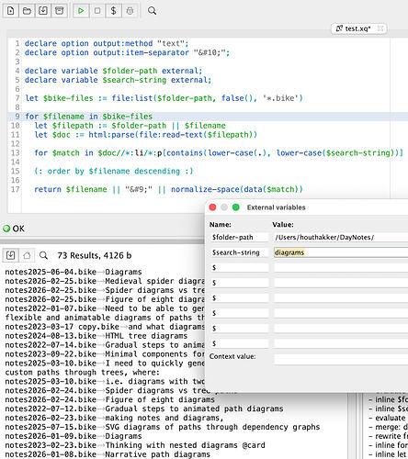Click the 'OK' status text
This screenshot has height=459, width=408.
(18, 229)
